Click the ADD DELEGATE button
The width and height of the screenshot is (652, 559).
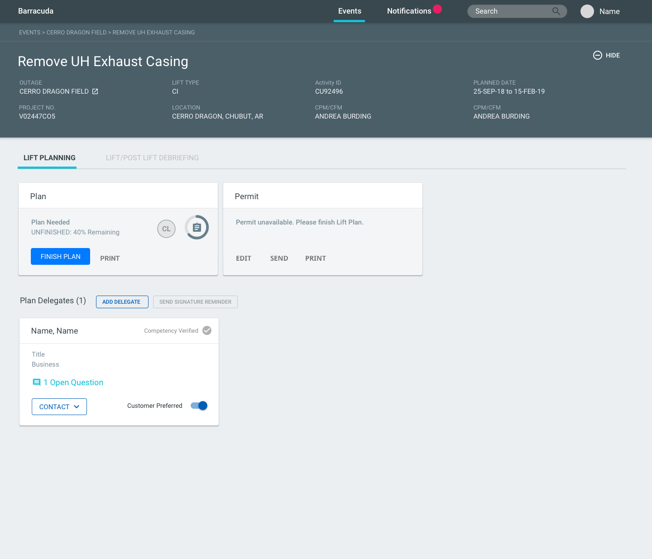click(122, 302)
